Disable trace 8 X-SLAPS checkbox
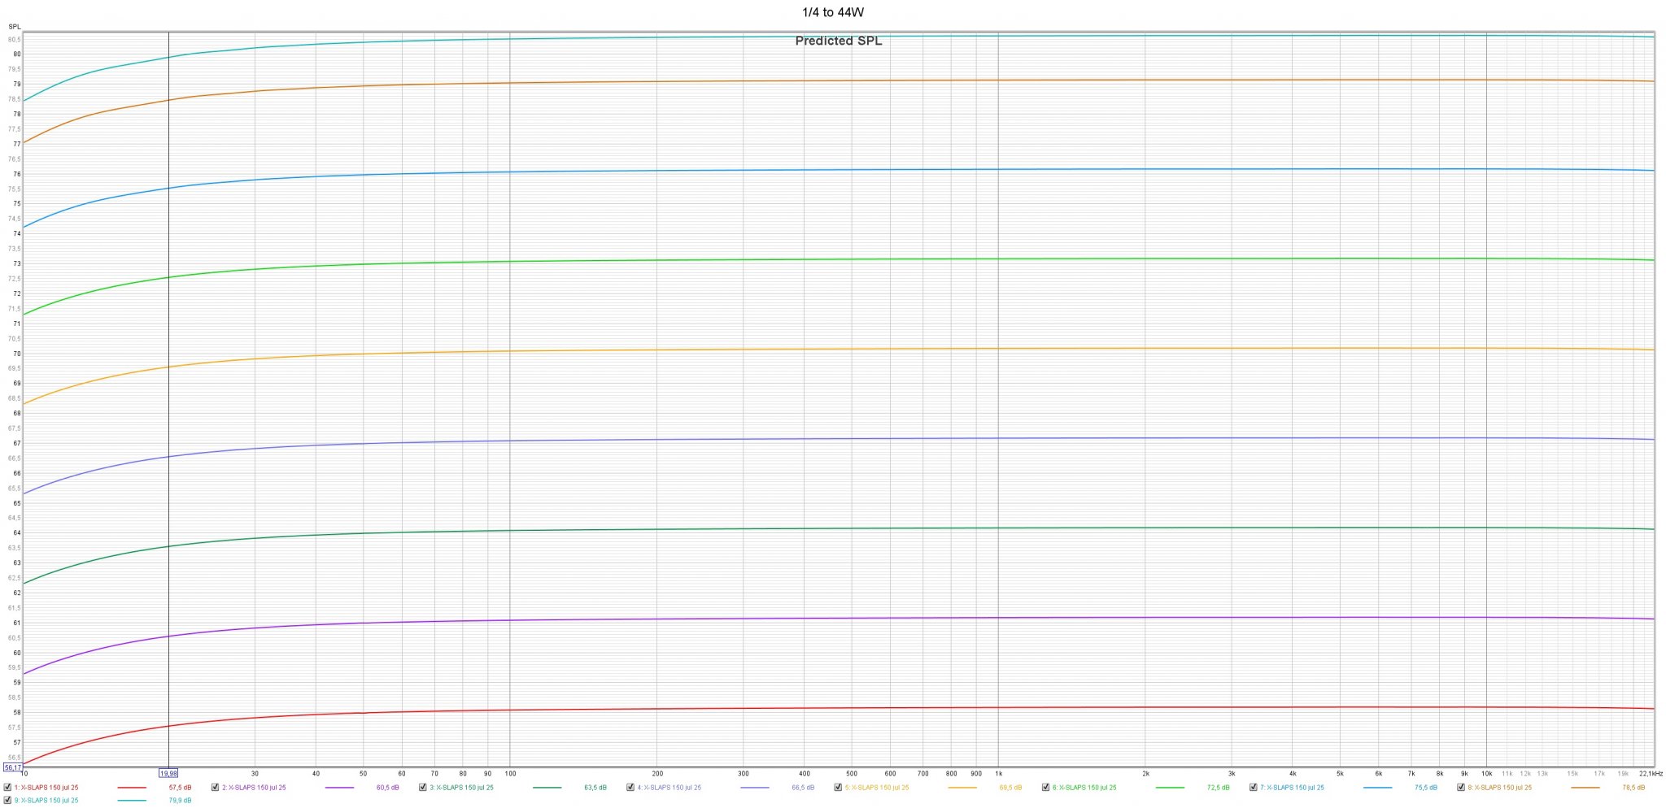 click(x=1461, y=787)
